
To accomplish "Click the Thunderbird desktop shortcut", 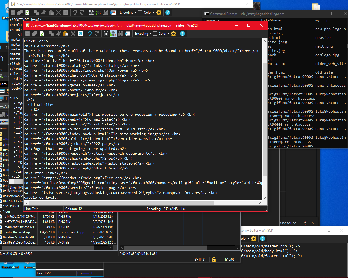I will (10, 265).
